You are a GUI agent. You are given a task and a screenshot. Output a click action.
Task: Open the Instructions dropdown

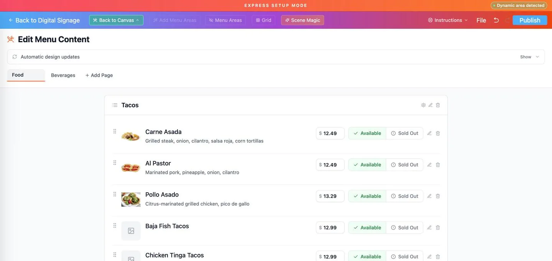coord(448,20)
